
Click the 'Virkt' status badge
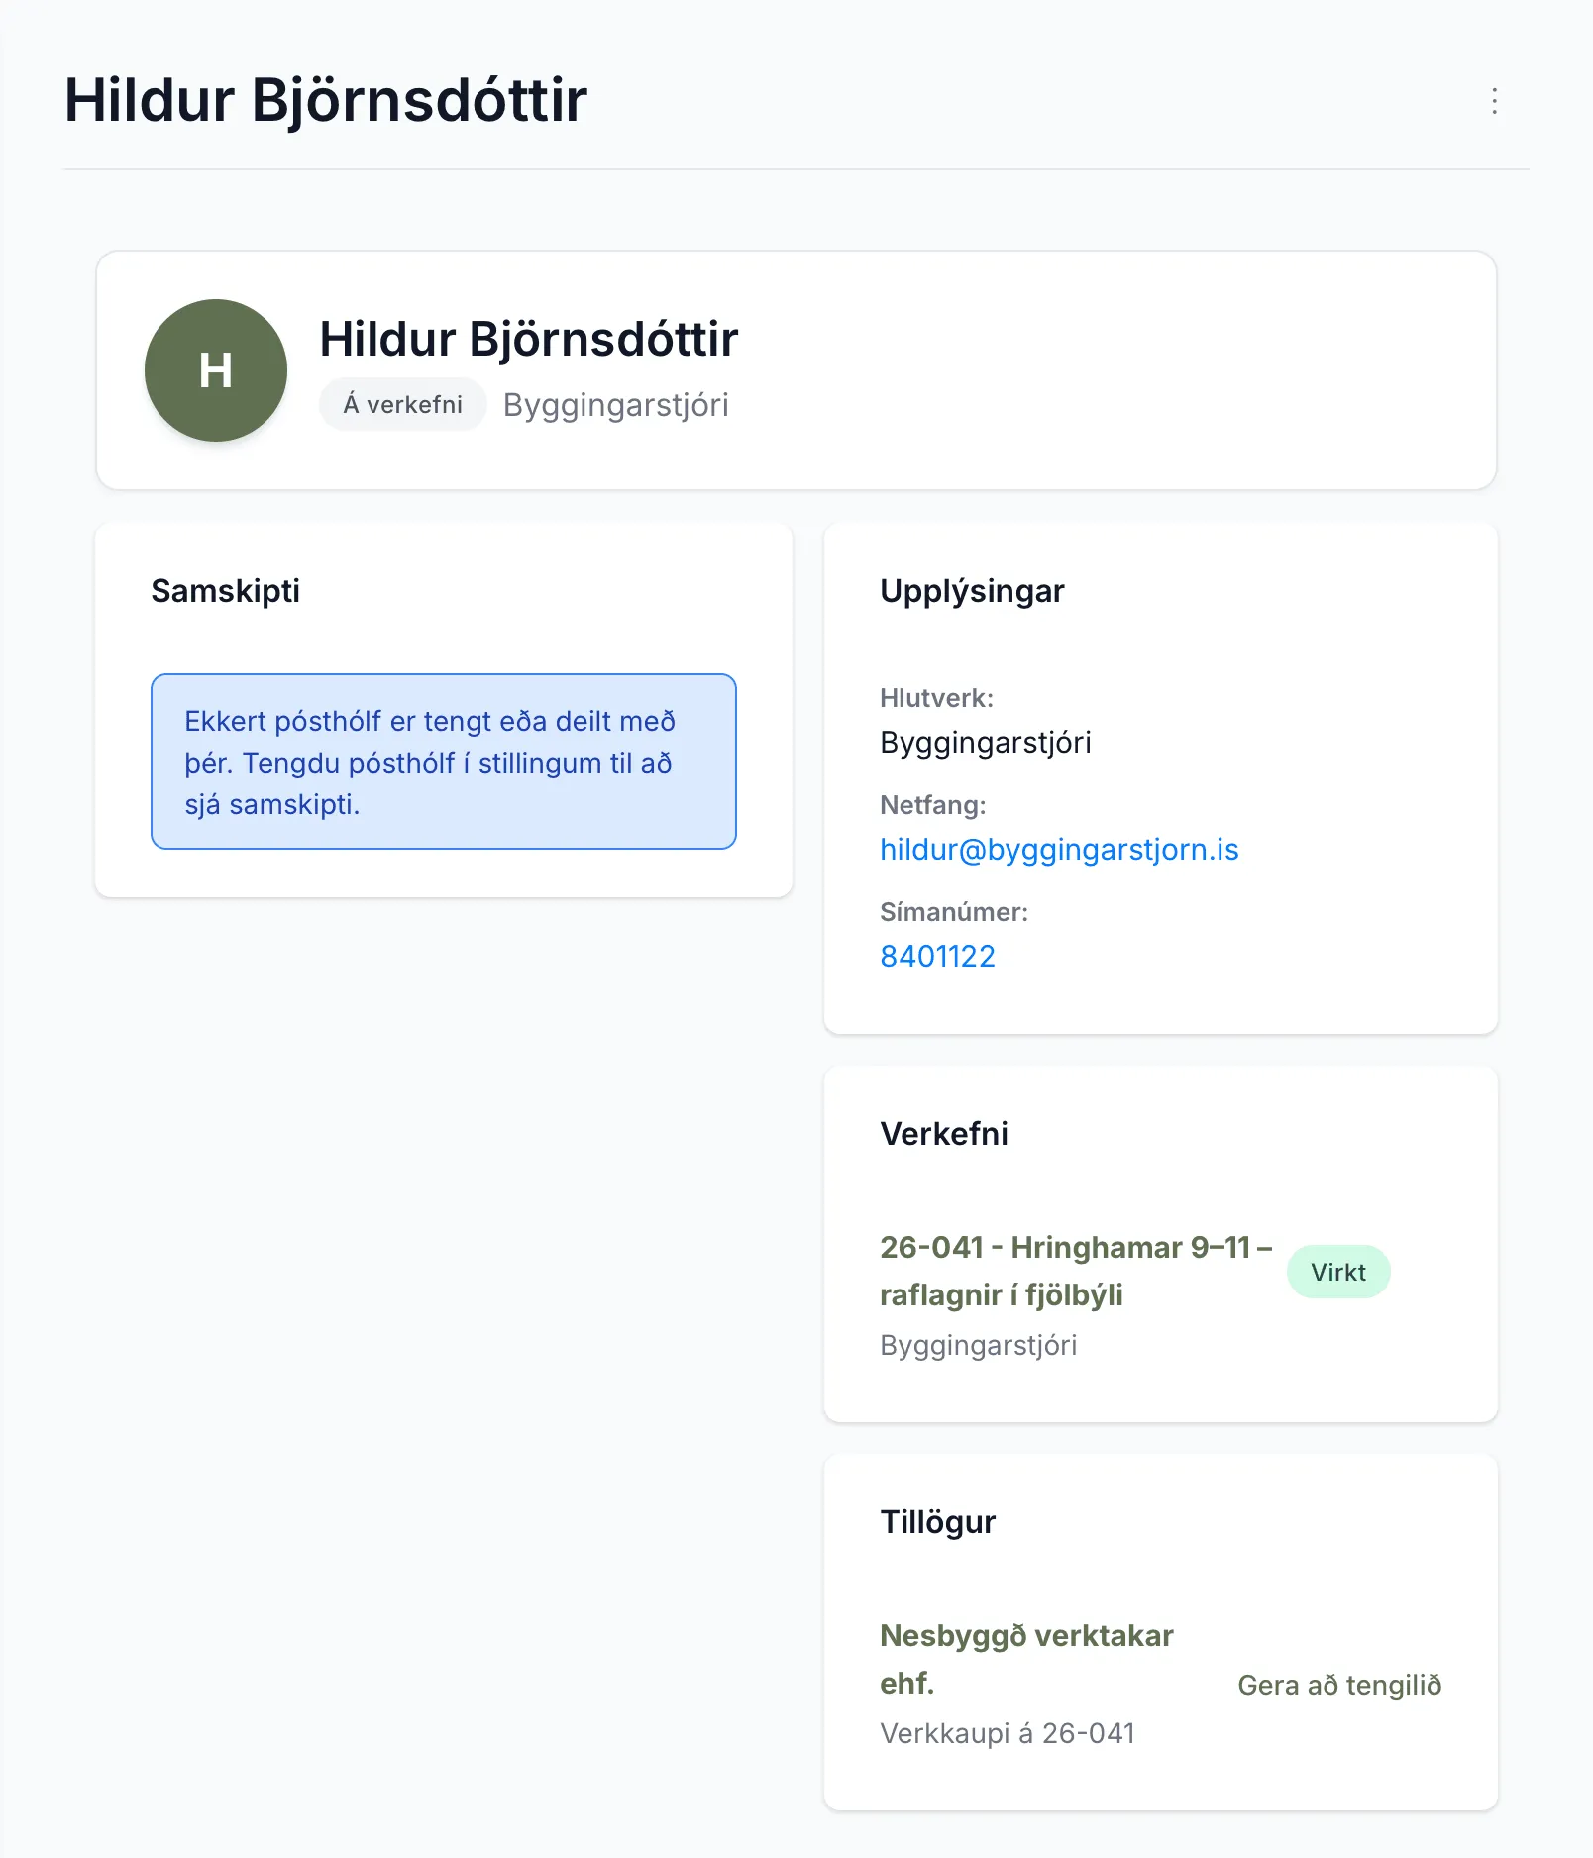point(1338,1272)
